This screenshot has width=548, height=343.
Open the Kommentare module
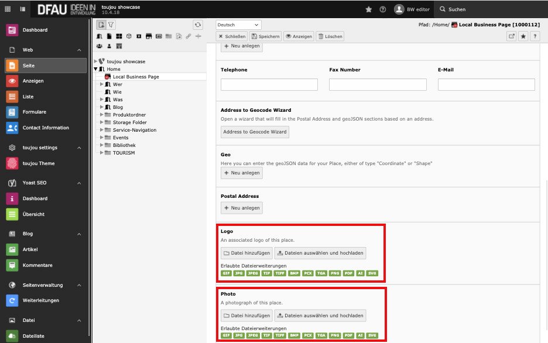click(46, 266)
